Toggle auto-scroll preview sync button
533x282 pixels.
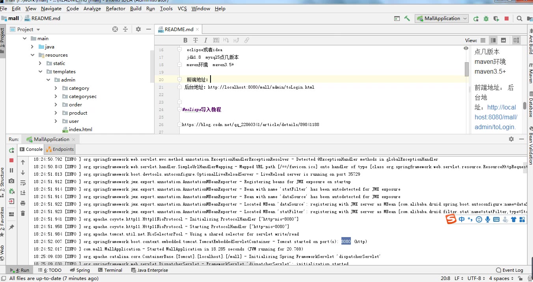(516, 40)
